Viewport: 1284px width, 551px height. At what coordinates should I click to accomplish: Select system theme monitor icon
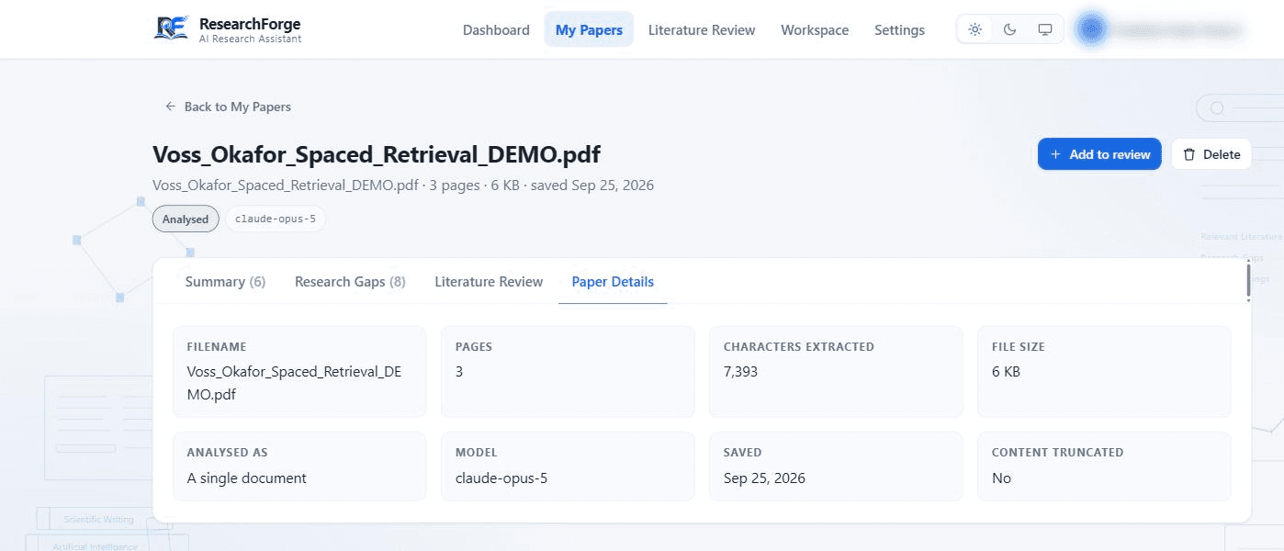(x=1044, y=29)
